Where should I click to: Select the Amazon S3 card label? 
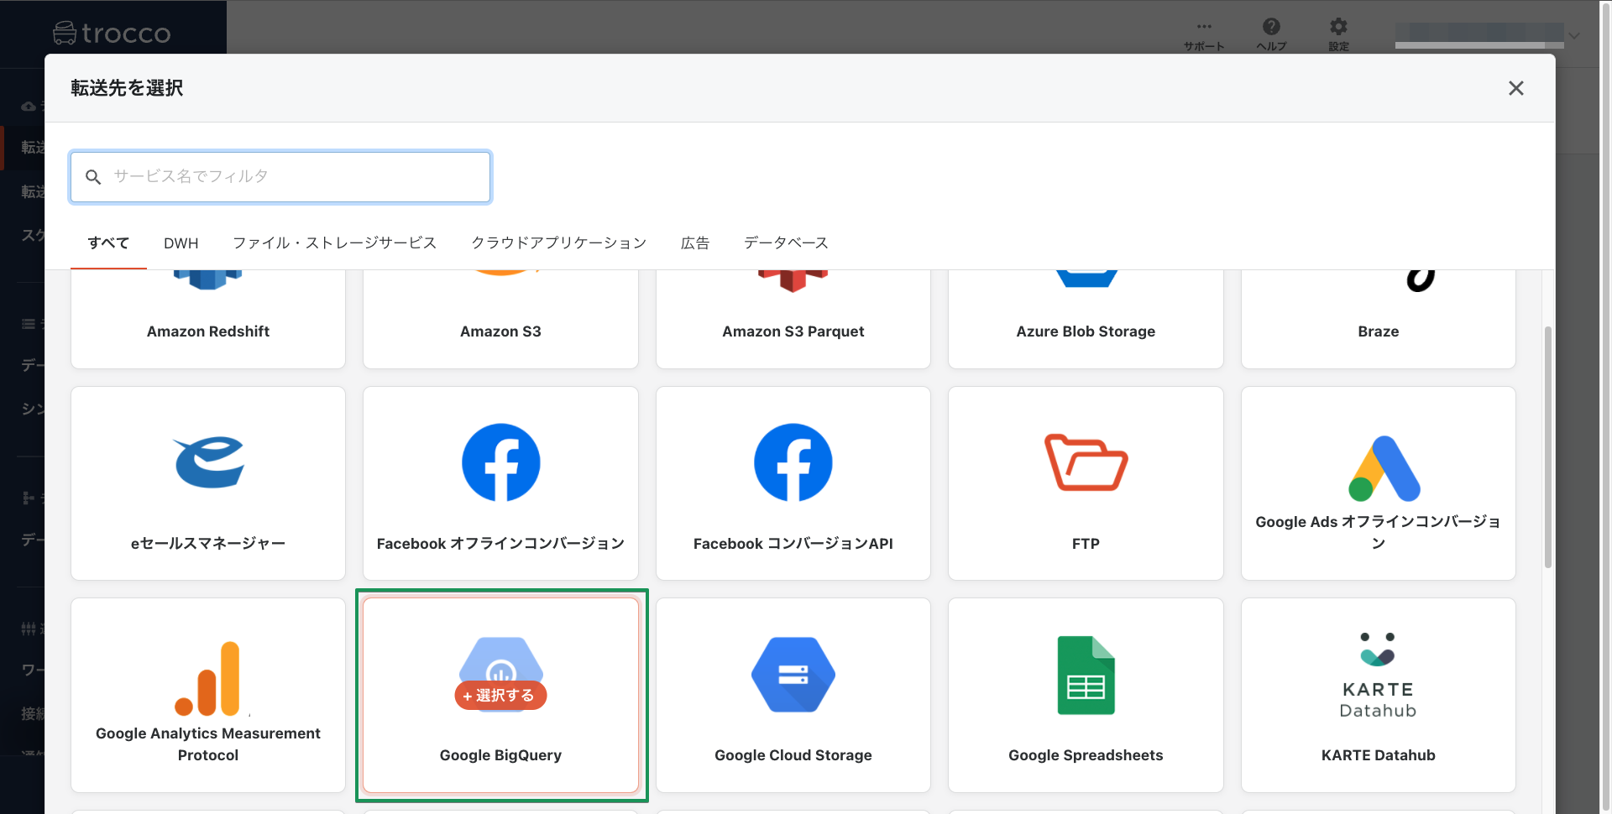(500, 331)
